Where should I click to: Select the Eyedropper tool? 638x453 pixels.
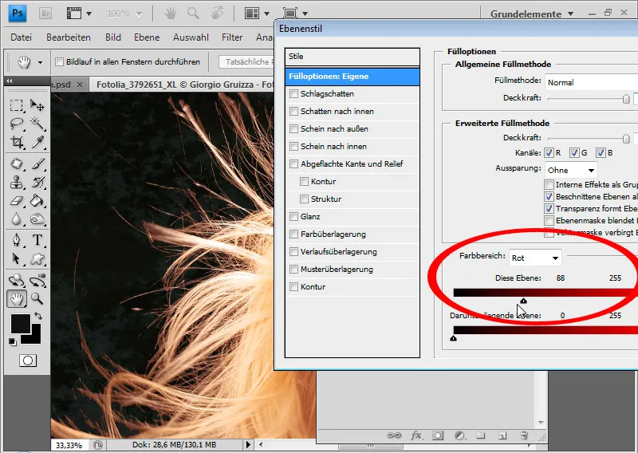tap(37, 142)
